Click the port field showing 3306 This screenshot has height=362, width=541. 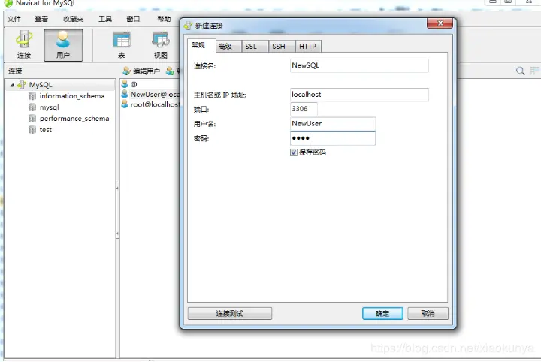tap(304, 109)
